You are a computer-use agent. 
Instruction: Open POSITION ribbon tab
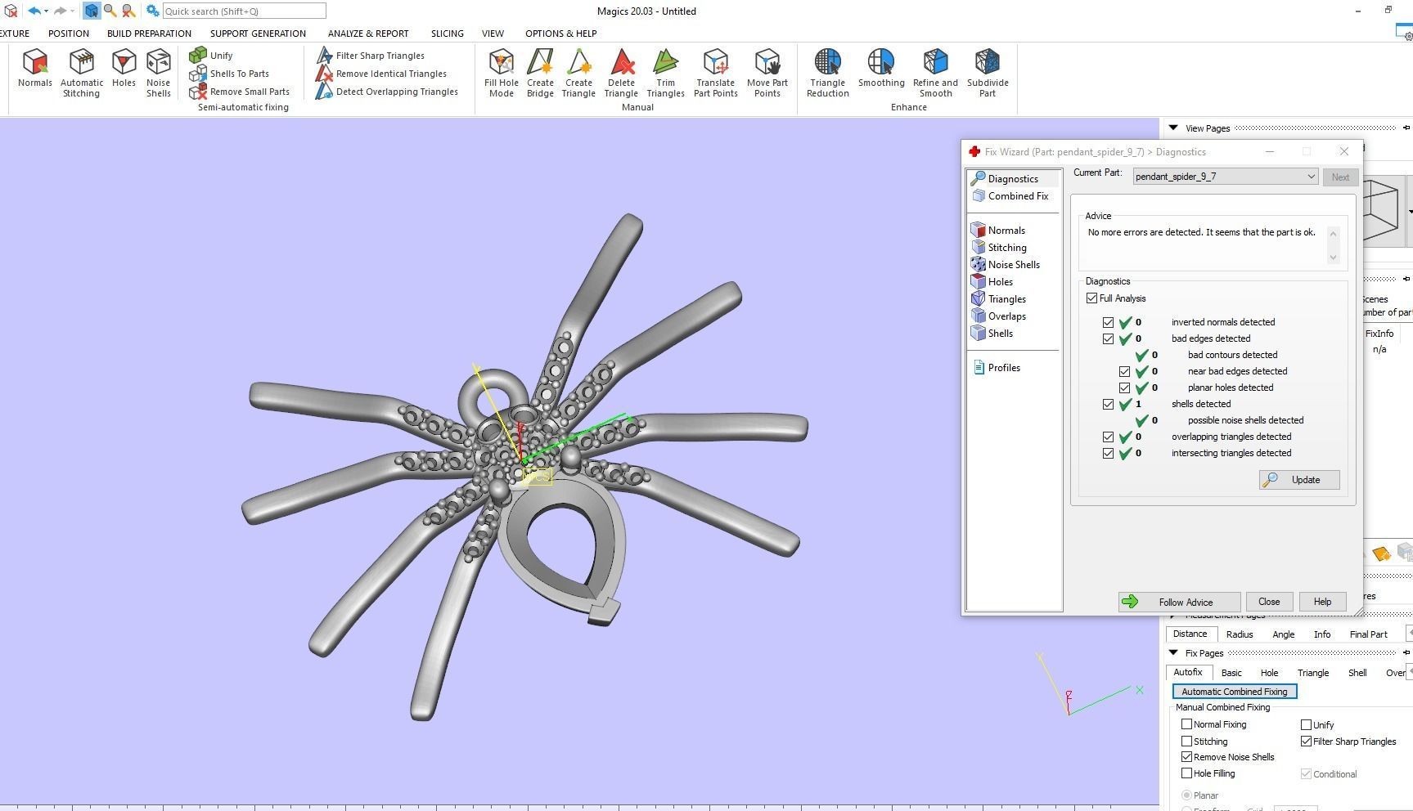(69, 34)
